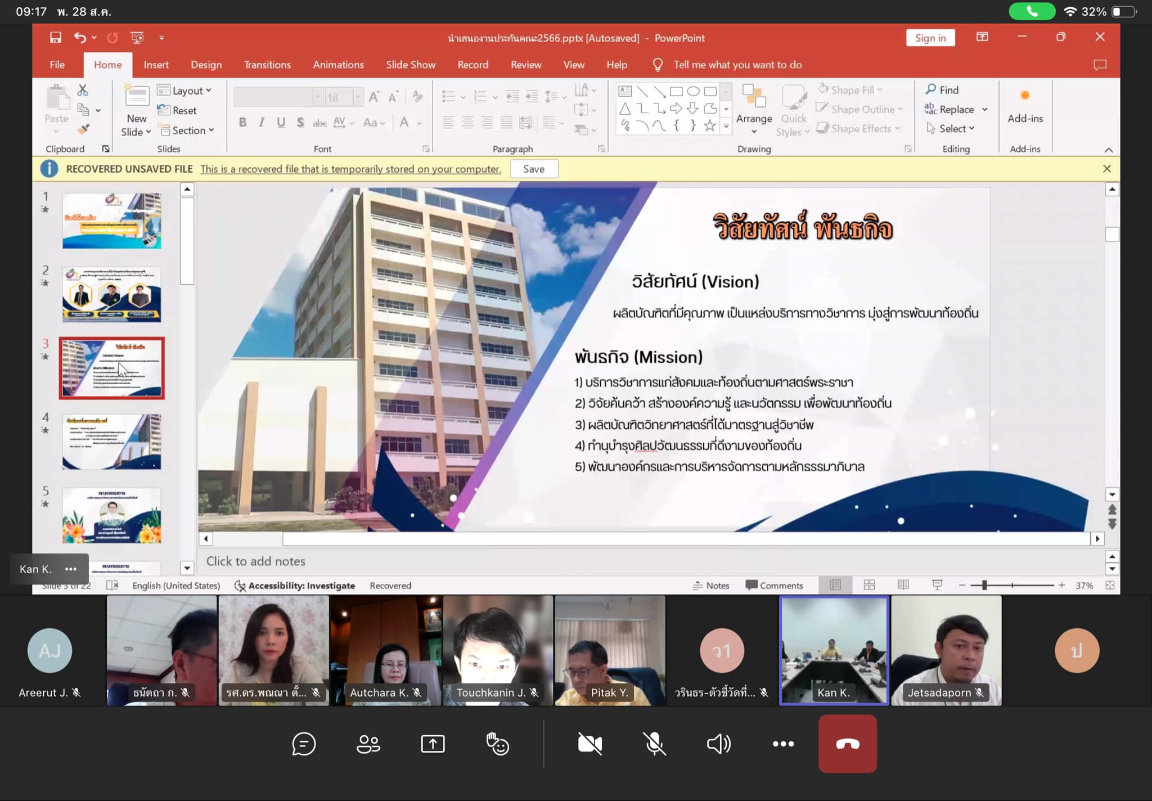The width and height of the screenshot is (1152, 801).
Task: Click the Find magnifier icon
Action: pos(931,89)
